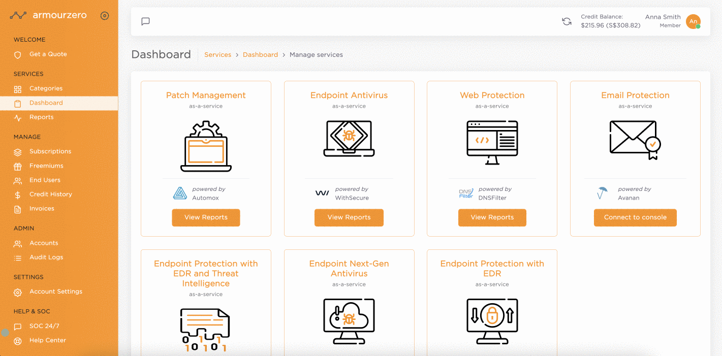Viewport: 722px width, 356px height.
Task: Select Dashboard in the sidebar menu
Action: point(46,103)
